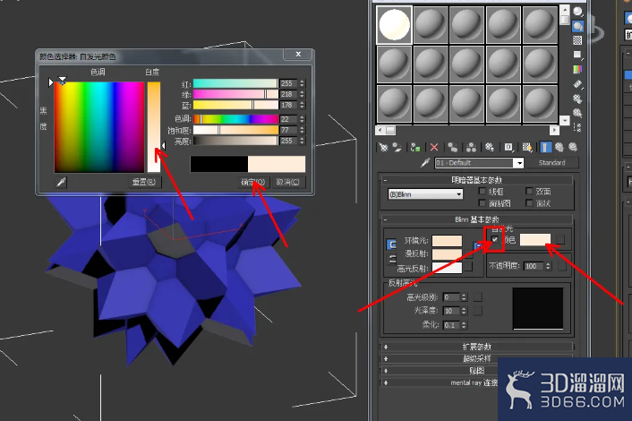
Task: Click the 饱和度 saturation slider
Action: 235,130
